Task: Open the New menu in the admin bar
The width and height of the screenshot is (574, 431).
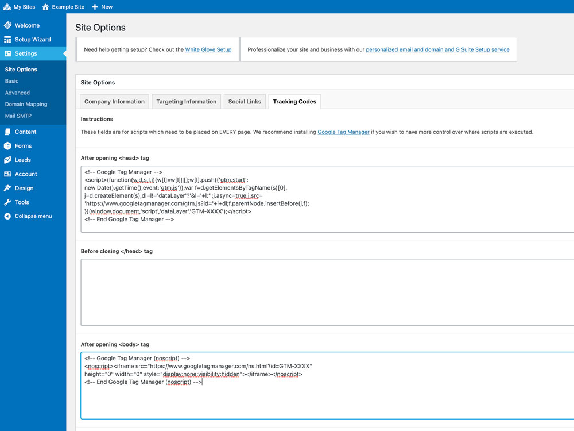Action: pos(102,6)
